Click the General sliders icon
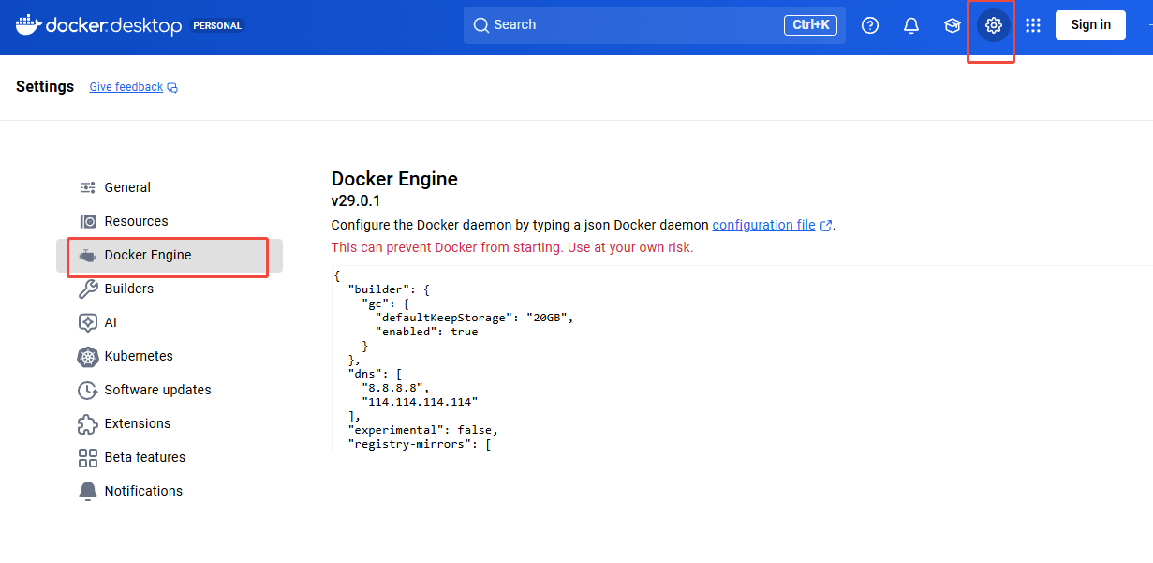The height and width of the screenshot is (563, 1153). (x=88, y=187)
